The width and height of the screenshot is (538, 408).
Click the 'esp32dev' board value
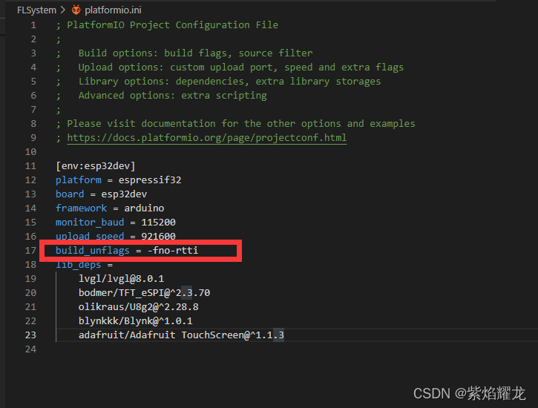pyautogui.click(x=124, y=194)
